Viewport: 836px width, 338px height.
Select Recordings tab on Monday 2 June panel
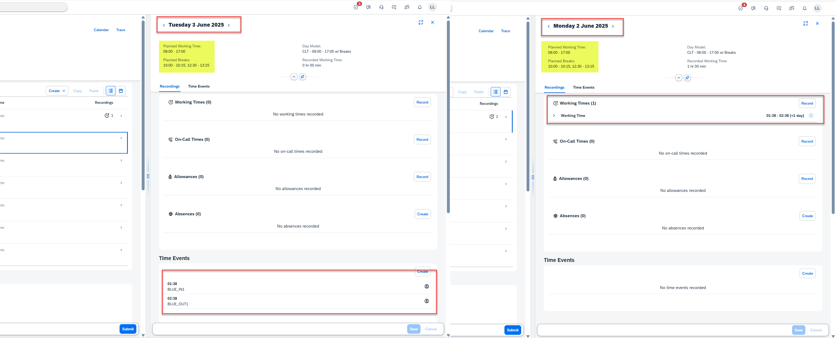(x=554, y=88)
